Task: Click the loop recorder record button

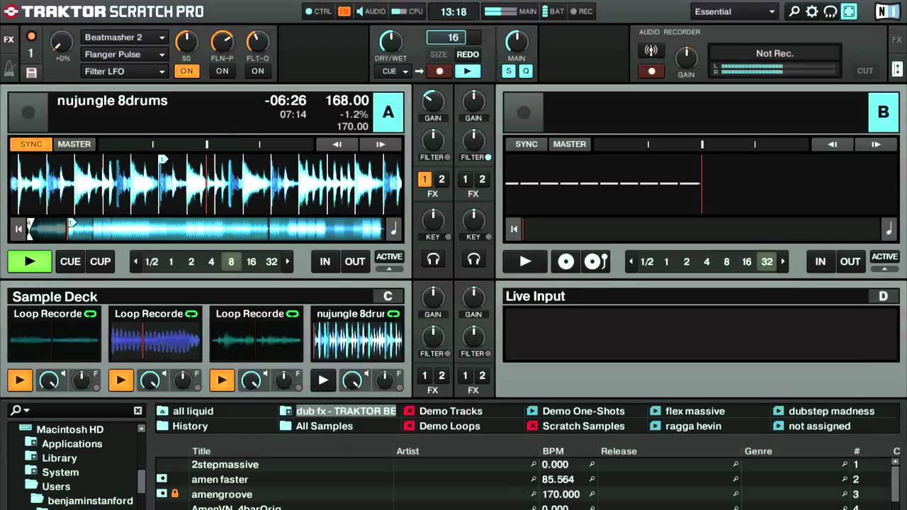Action: click(x=439, y=71)
